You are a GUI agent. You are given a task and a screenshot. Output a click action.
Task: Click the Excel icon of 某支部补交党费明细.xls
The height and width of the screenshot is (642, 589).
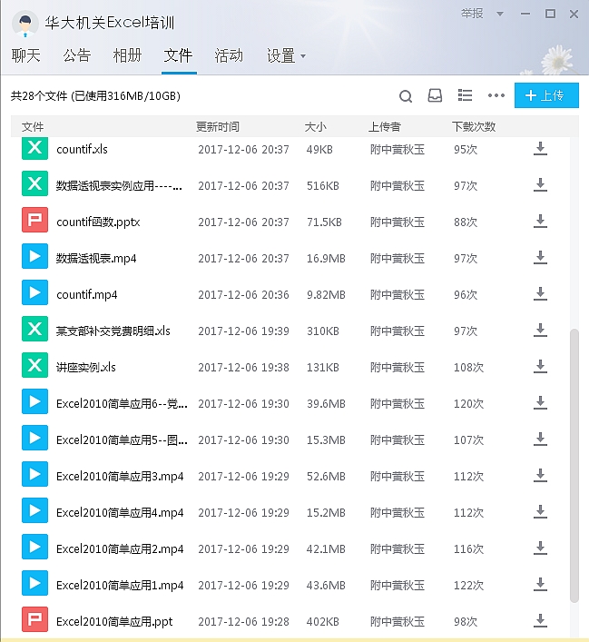34,331
